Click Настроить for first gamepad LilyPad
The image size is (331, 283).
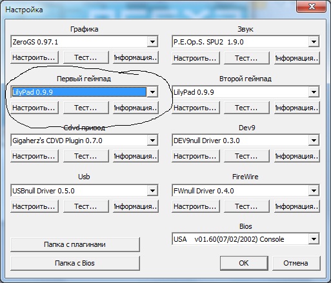tap(34, 108)
